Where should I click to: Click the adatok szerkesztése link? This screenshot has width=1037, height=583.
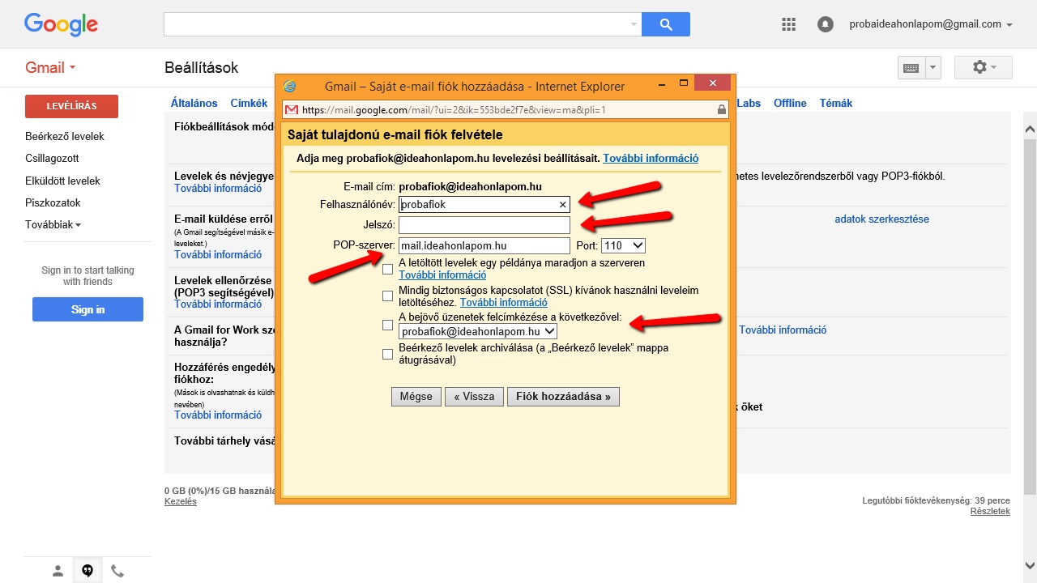pos(882,219)
